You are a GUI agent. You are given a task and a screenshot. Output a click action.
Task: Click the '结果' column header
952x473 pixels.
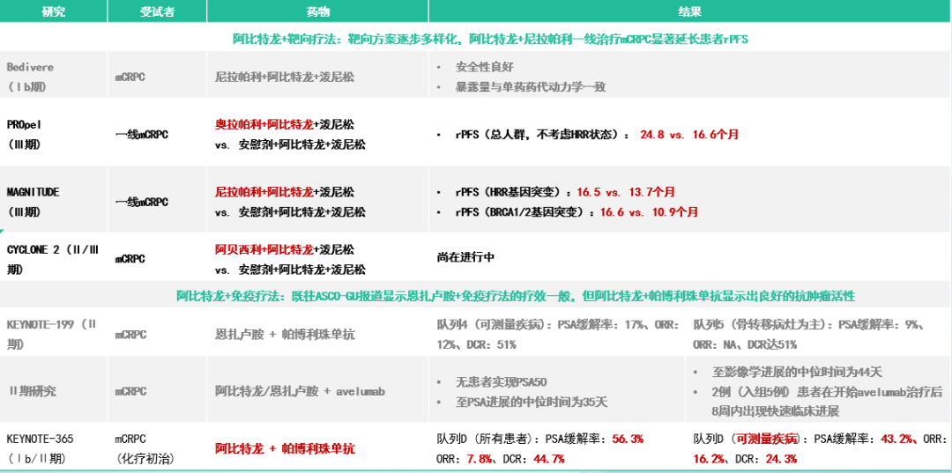[690, 11]
